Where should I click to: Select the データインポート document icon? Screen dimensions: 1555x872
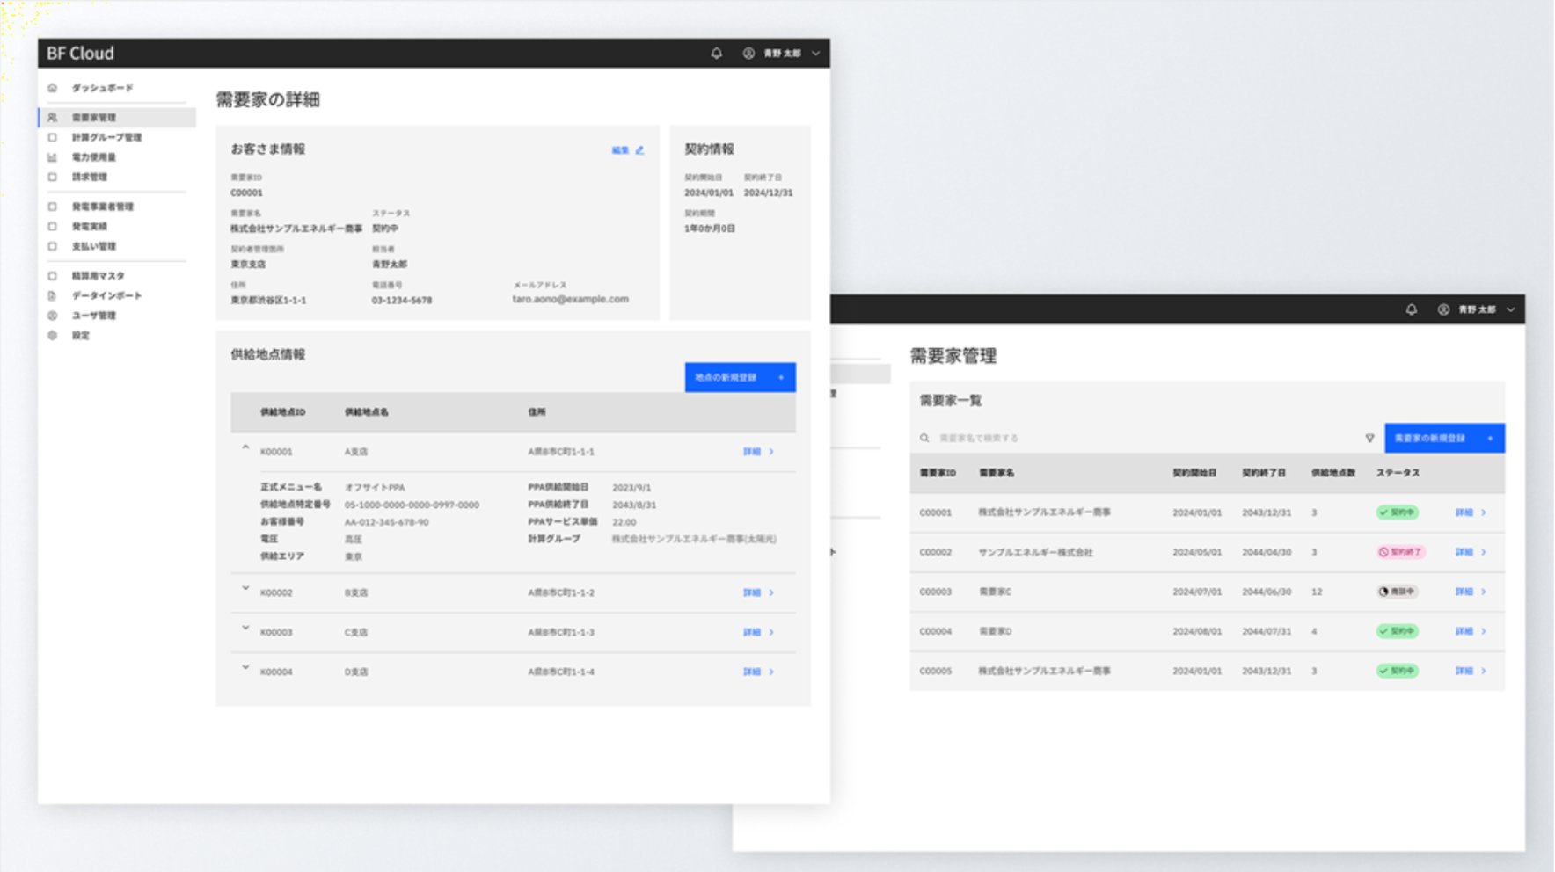tap(53, 295)
